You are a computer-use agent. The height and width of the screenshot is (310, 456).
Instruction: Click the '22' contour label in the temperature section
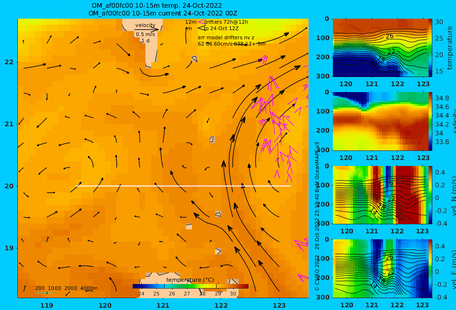pos(391,52)
